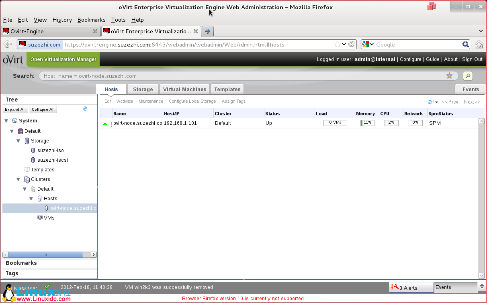The height and width of the screenshot is (303, 487).
Task: Collapse the Clusters tree node
Action: point(19,179)
